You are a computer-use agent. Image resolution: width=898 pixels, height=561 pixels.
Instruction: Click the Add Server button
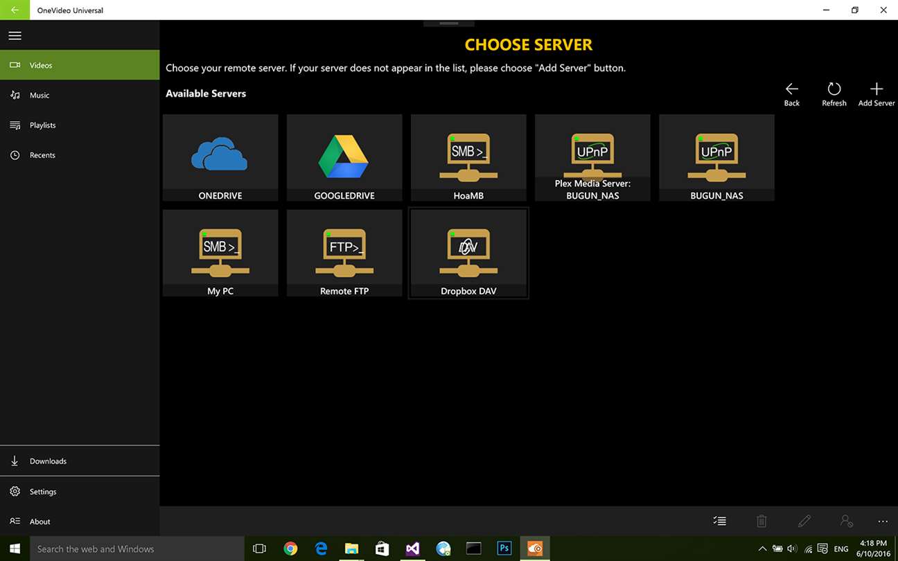pyautogui.click(x=877, y=94)
